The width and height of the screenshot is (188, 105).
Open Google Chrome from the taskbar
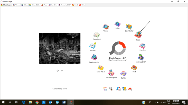pos(37,102)
